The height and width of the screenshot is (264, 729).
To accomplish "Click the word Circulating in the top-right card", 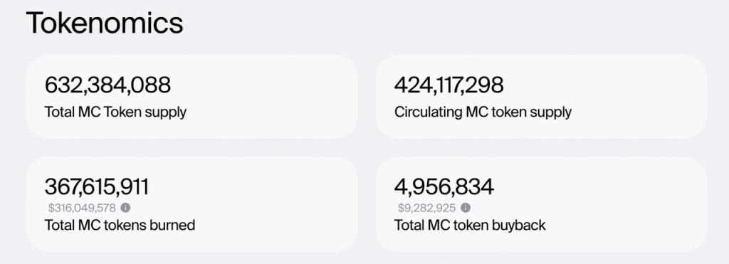I will tap(428, 112).
